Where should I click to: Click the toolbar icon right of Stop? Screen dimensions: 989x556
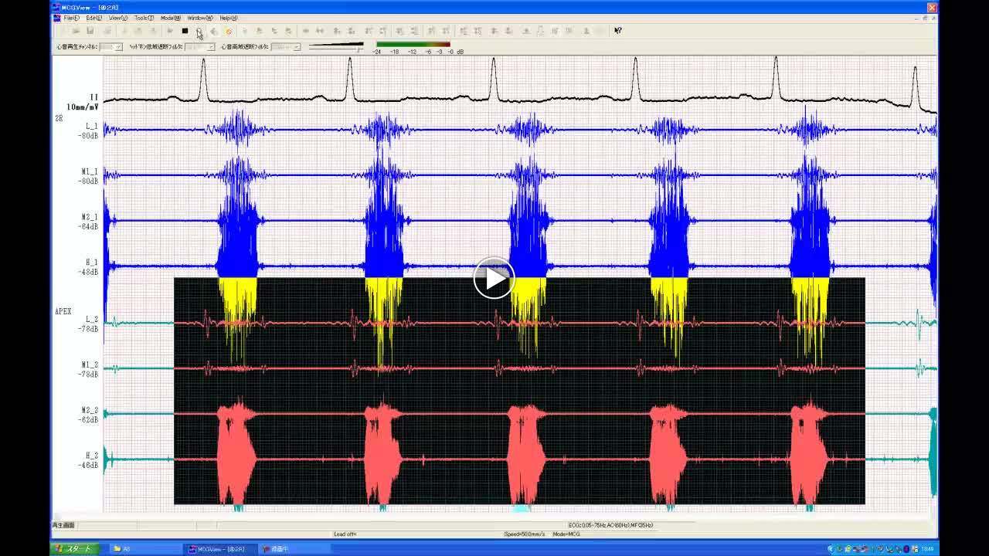(x=199, y=31)
